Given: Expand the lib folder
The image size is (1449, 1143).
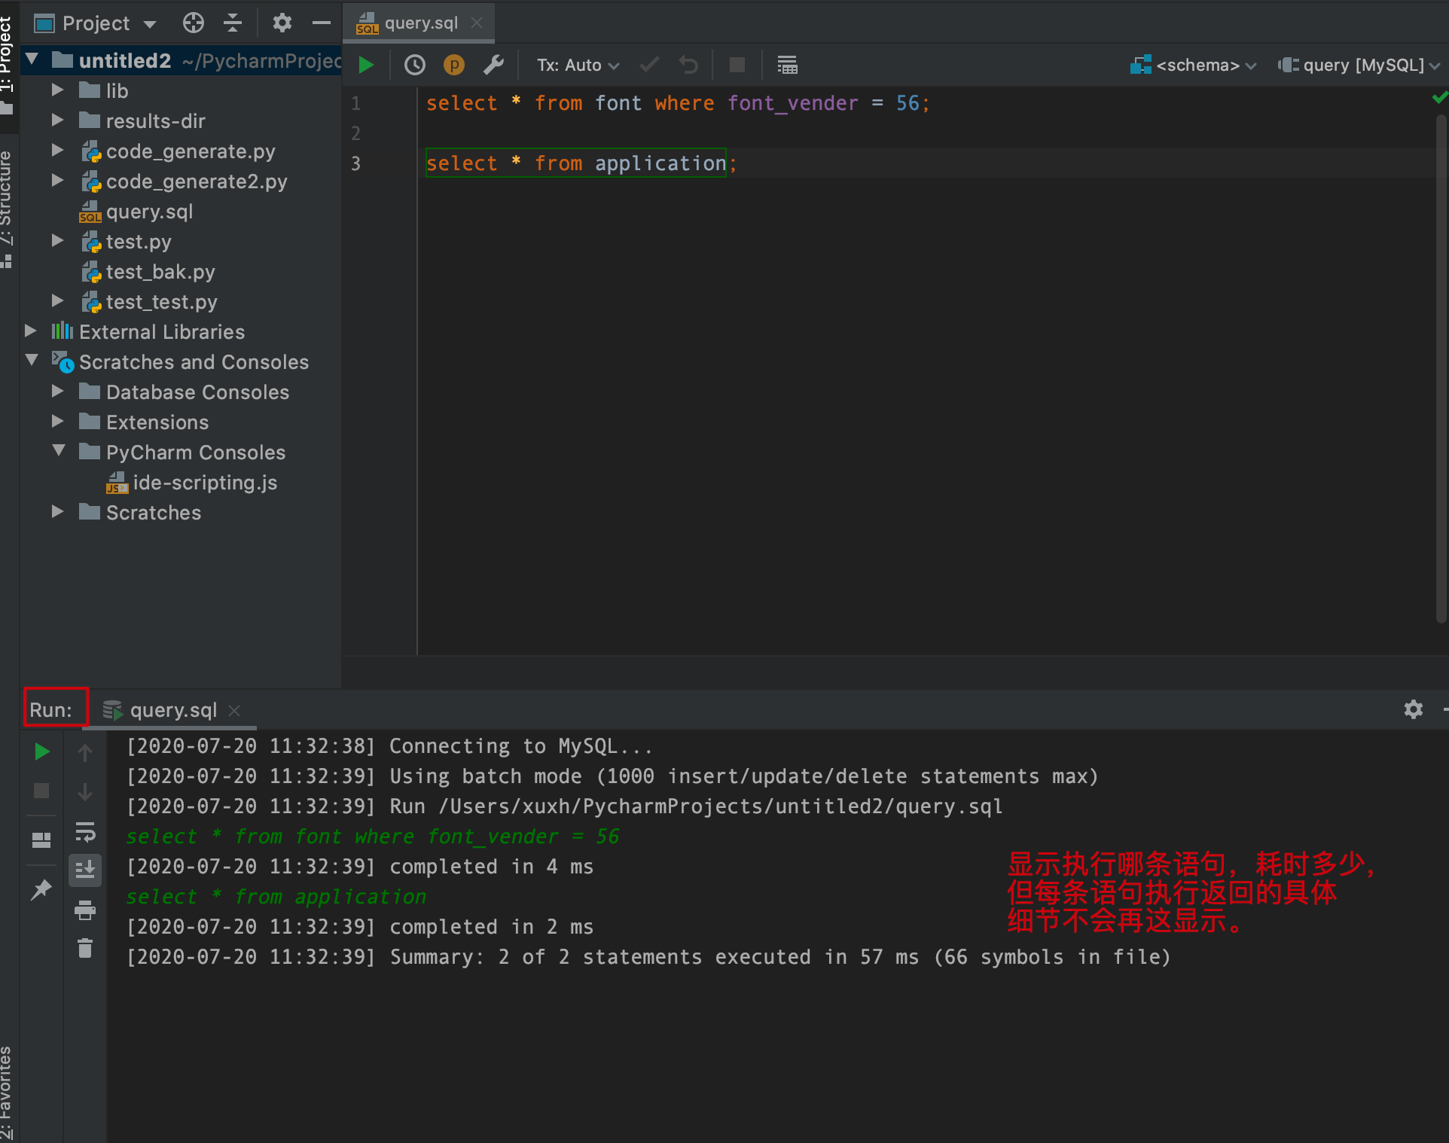Looking at the screenshot, I should pos(58,90).
